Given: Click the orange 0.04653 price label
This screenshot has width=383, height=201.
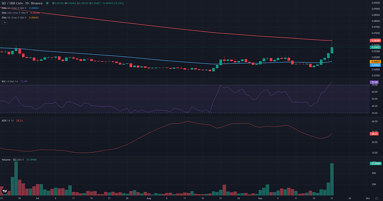Looking at the screenshot, I should tap(375, 62).
